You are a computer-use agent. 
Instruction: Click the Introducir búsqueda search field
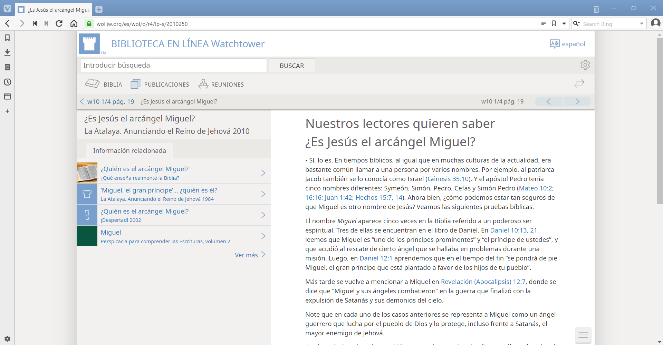pyautogui.click(x=174, y=65)
